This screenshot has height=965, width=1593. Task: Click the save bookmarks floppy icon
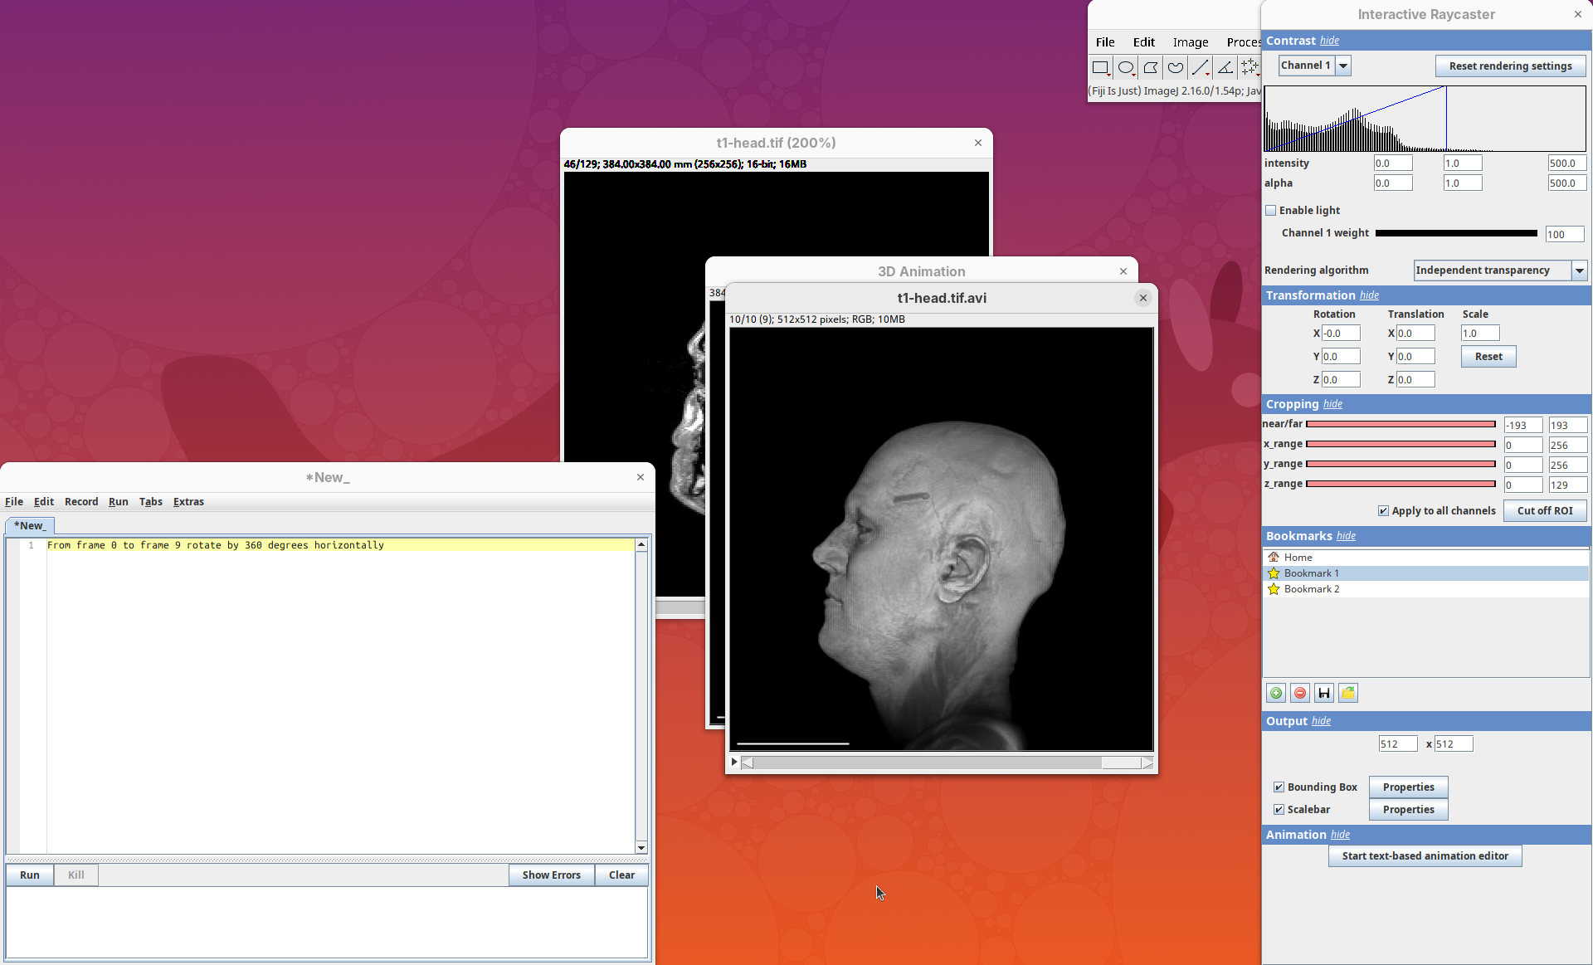pyautogui.click(x=1324, y=693)
